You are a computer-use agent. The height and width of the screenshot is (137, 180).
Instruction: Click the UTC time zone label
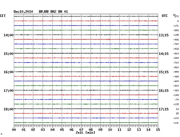click(165, 16)
